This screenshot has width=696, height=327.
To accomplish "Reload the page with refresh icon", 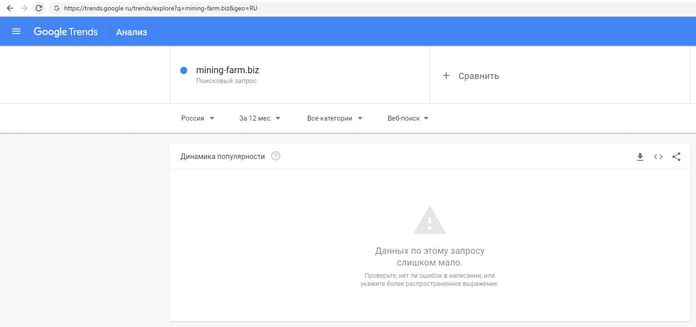I will point(39,8).
